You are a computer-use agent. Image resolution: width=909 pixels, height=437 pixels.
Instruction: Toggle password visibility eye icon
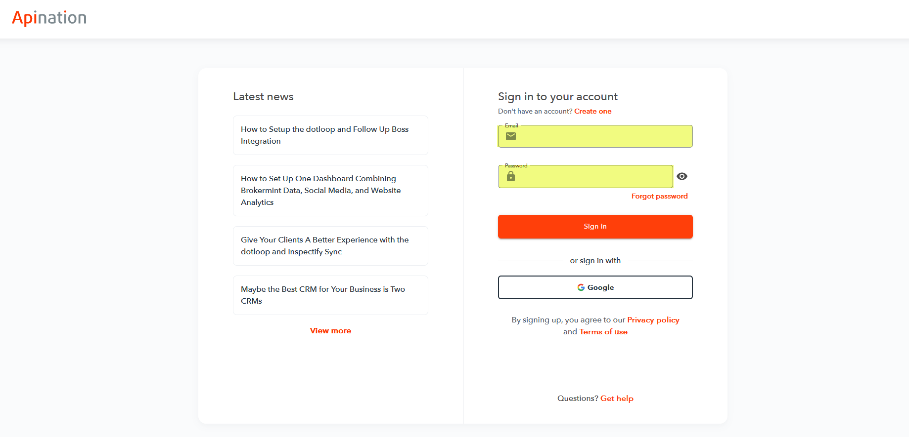tap(682, 176)
